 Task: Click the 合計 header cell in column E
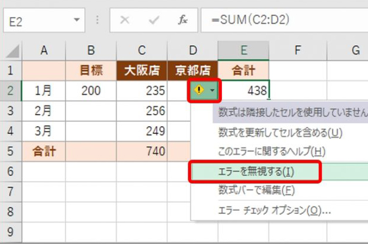(244, 71)
